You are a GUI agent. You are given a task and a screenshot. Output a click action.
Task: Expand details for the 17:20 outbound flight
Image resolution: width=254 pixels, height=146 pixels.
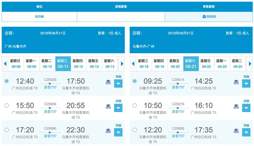[x=118, y=132]
